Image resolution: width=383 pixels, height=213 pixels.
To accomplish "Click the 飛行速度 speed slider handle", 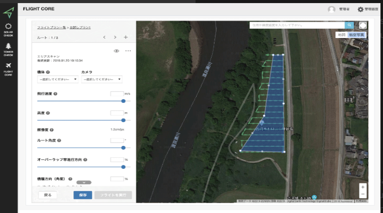I will coord(123,101).
